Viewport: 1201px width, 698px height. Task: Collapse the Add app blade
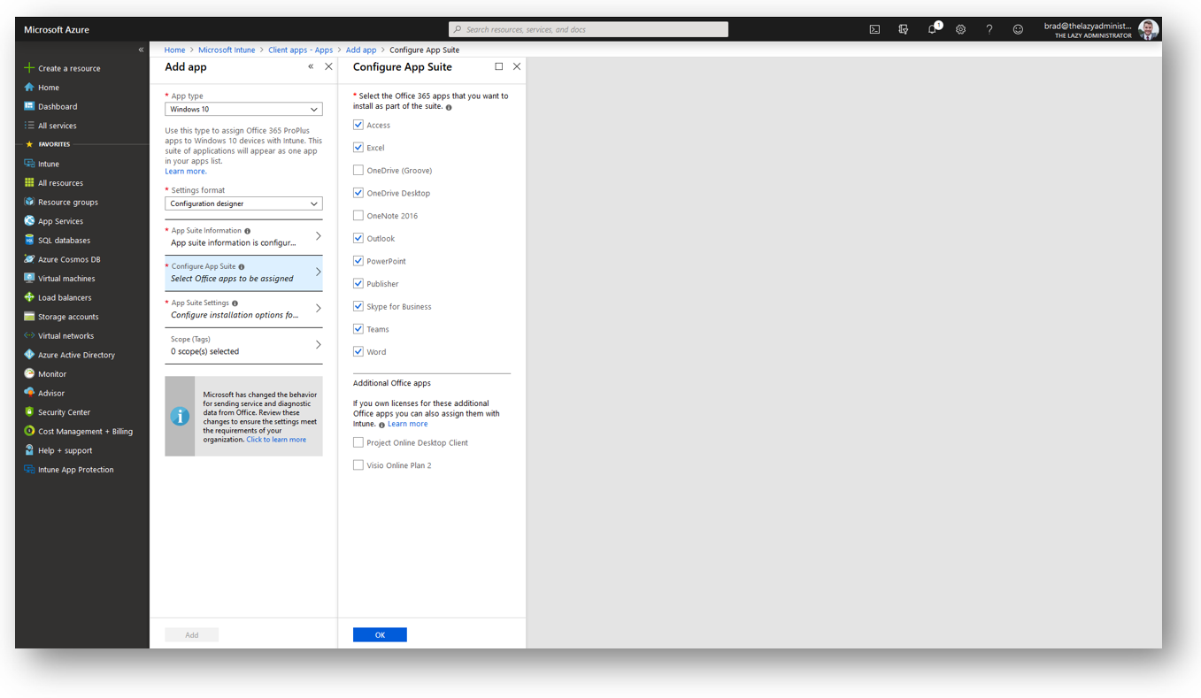(311, 66)
